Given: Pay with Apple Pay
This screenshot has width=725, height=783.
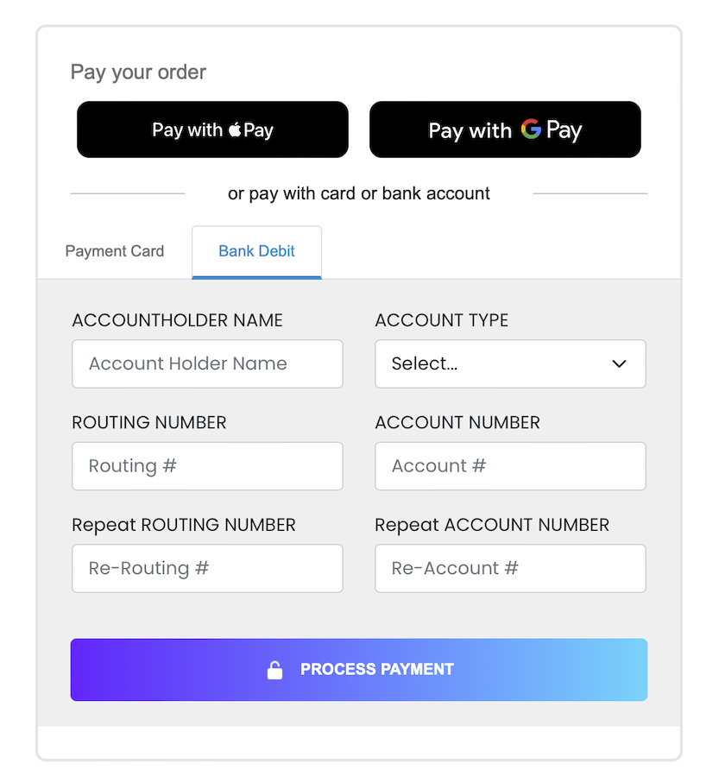Looking at the screenshot, I should (211, 129).
